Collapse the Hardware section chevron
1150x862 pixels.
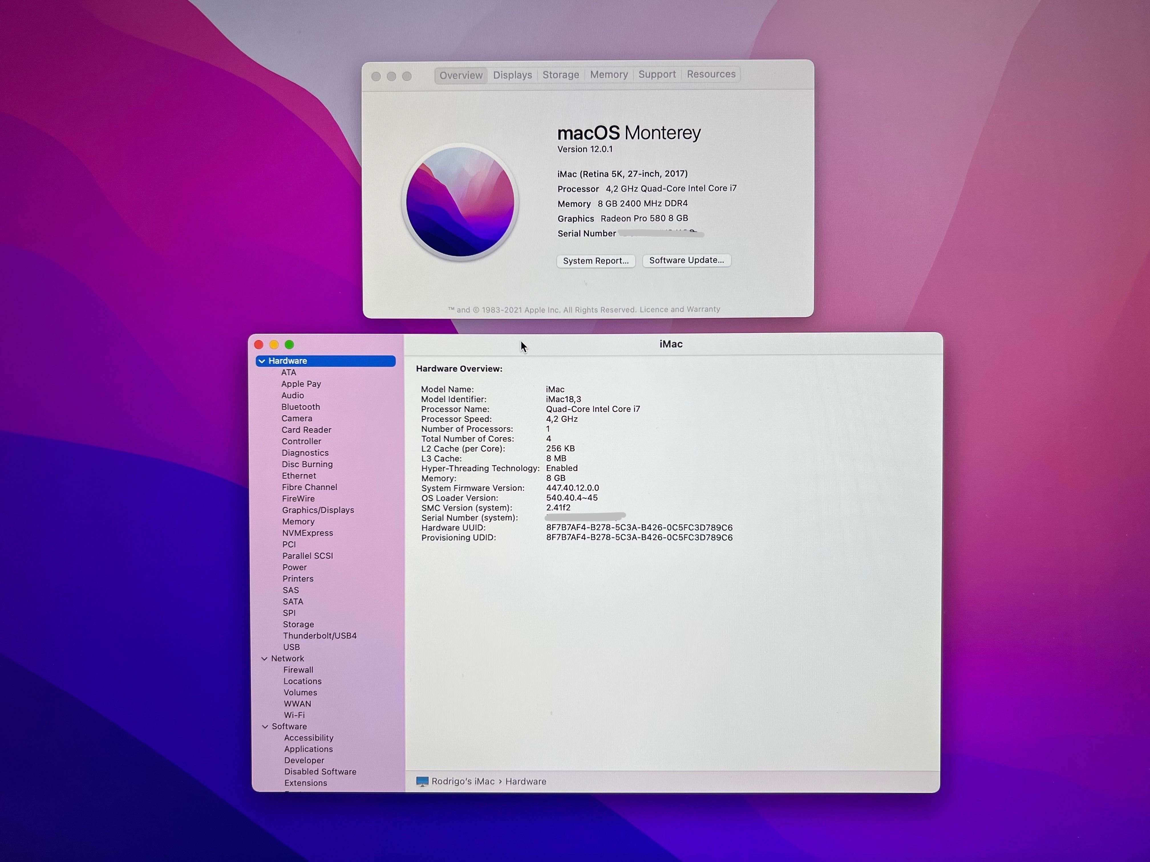point(262,361)
